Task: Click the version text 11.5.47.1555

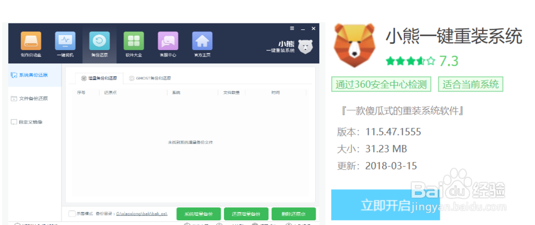Action: (x=393, y=132)
